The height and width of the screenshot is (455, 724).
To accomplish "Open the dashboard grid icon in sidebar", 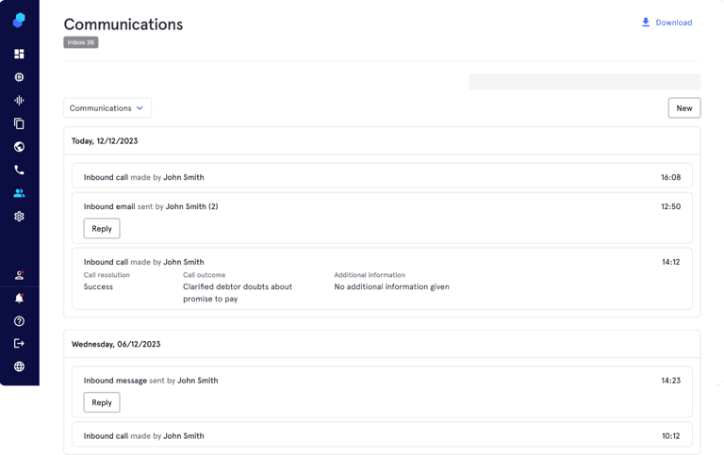I will coord(19,55).
